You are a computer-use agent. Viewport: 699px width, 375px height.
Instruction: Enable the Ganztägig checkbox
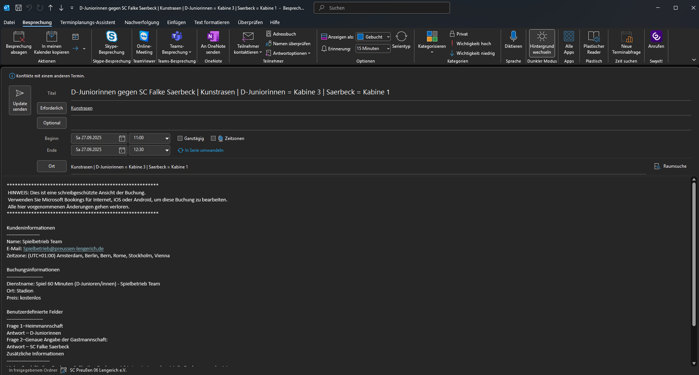(180, 138)
